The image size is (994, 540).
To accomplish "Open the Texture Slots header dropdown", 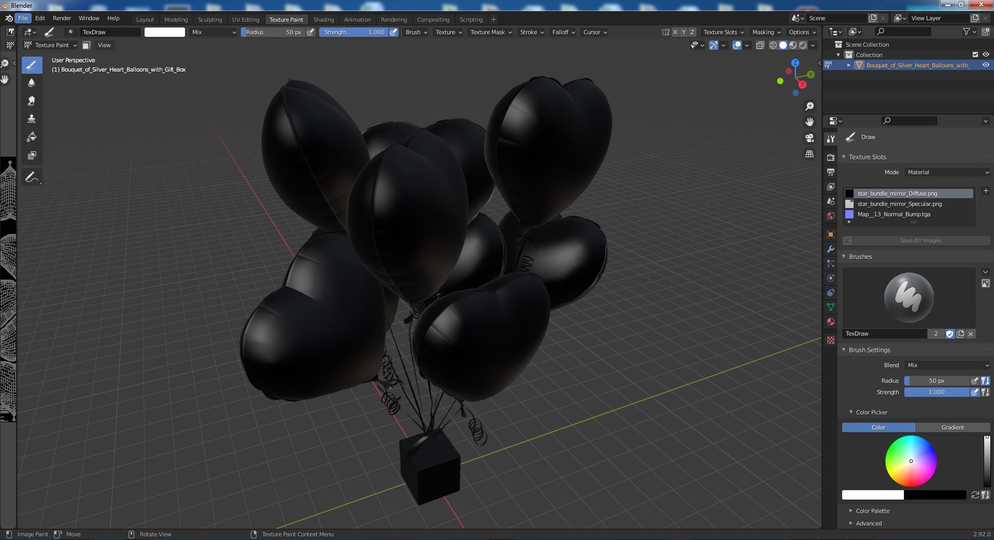I will (x=723, y=32).
